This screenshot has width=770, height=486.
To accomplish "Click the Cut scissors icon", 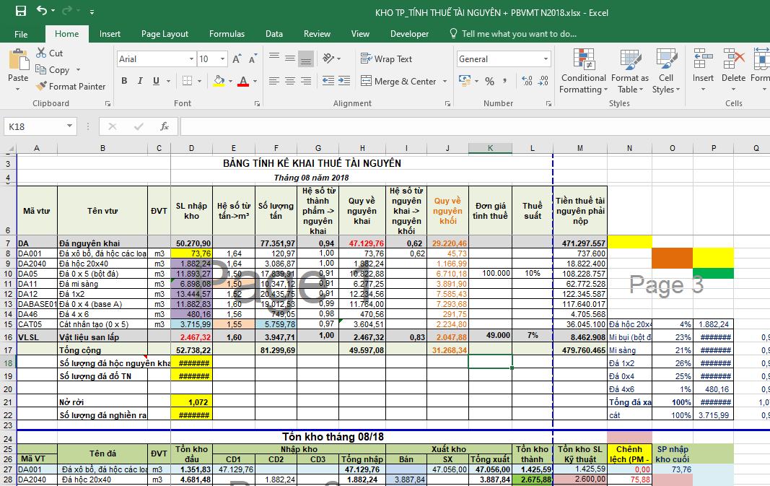I will (x=40, y=53).
